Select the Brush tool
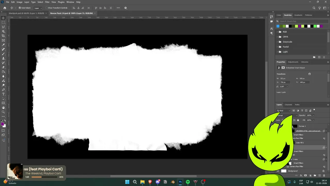Image resolution: width=330 pixels, height=186 pixels. click(x=3, y=54)
